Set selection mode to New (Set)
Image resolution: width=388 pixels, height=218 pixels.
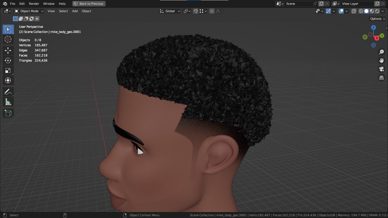pos(15,19)
